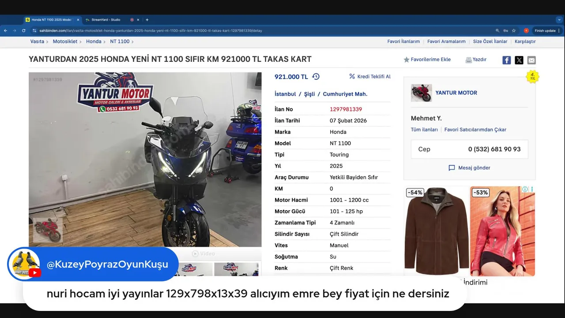This screenshot has height=318, width=565.
Task: Click the 921.000 TL price
Action: coord(291,76)
